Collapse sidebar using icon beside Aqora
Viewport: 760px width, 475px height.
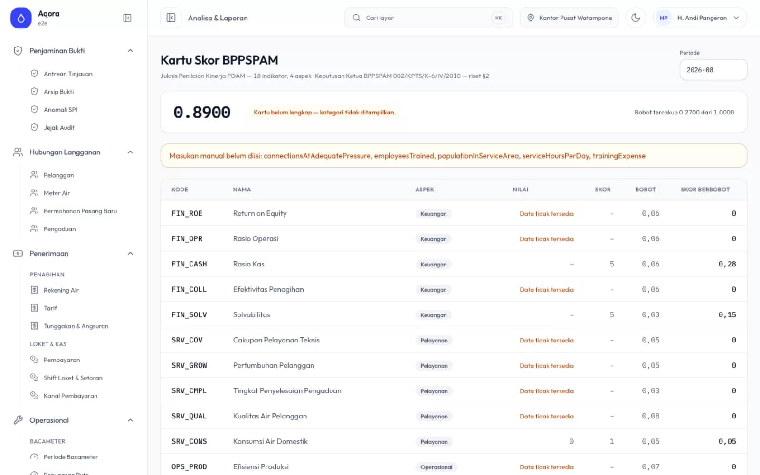[x=127, y=18]
